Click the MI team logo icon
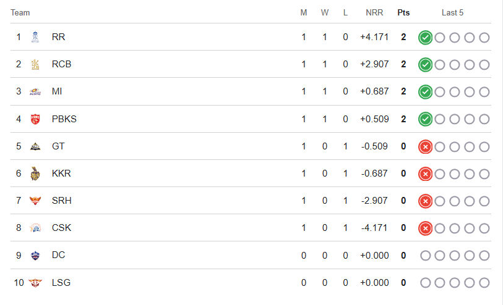 pyautogui.click(x=35, y=92)
